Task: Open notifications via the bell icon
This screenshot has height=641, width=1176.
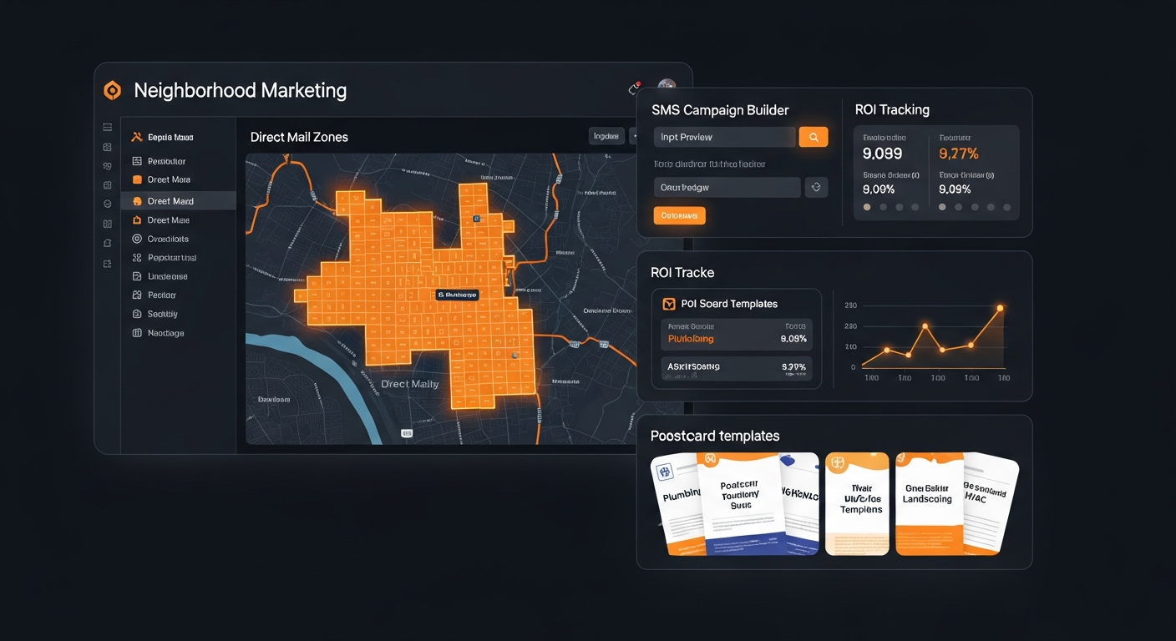Action: (x=634, y=88)
